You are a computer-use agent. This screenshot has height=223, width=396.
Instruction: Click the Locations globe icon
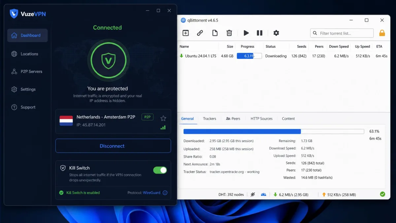point(14,54)
